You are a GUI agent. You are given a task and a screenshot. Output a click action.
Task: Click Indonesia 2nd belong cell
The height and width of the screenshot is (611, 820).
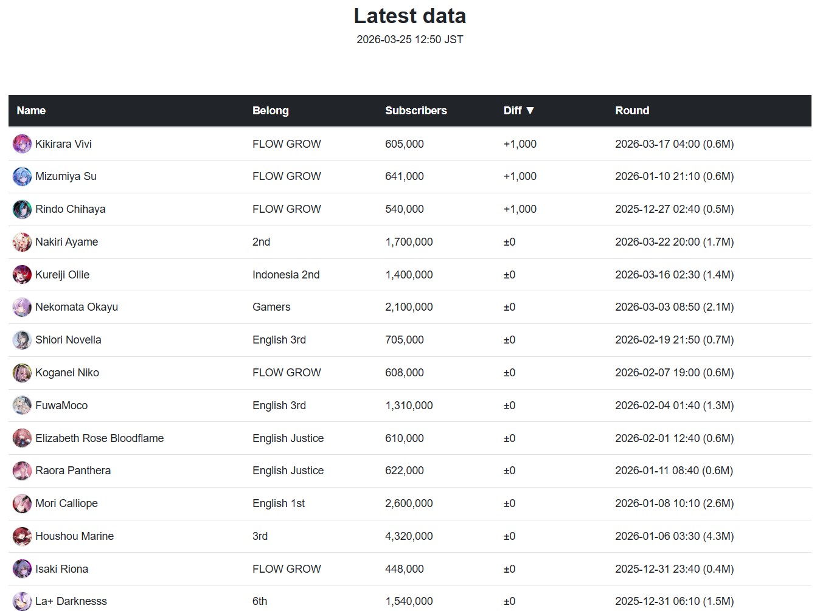286,275
